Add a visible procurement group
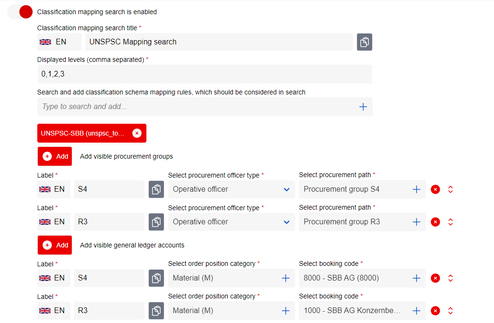The image size is (494, 323). (x=55, y=156)
